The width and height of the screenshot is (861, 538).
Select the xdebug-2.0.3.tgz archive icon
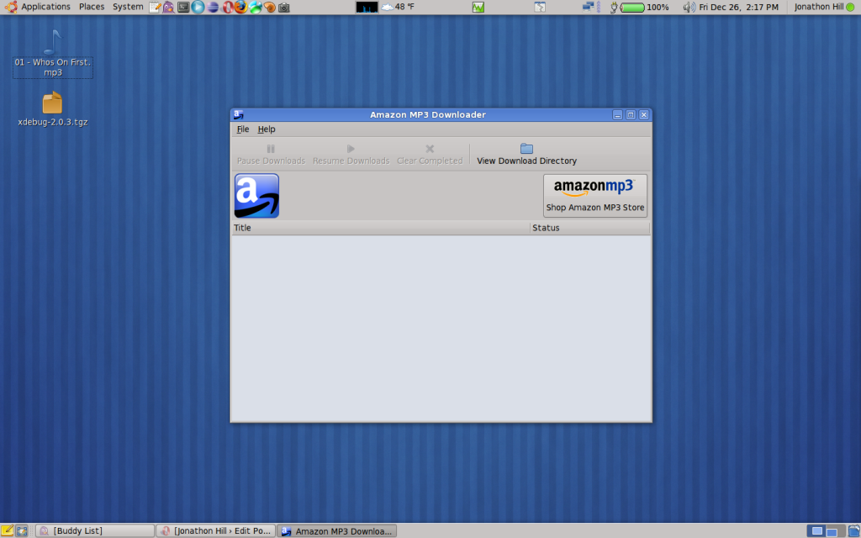point(53,109)
